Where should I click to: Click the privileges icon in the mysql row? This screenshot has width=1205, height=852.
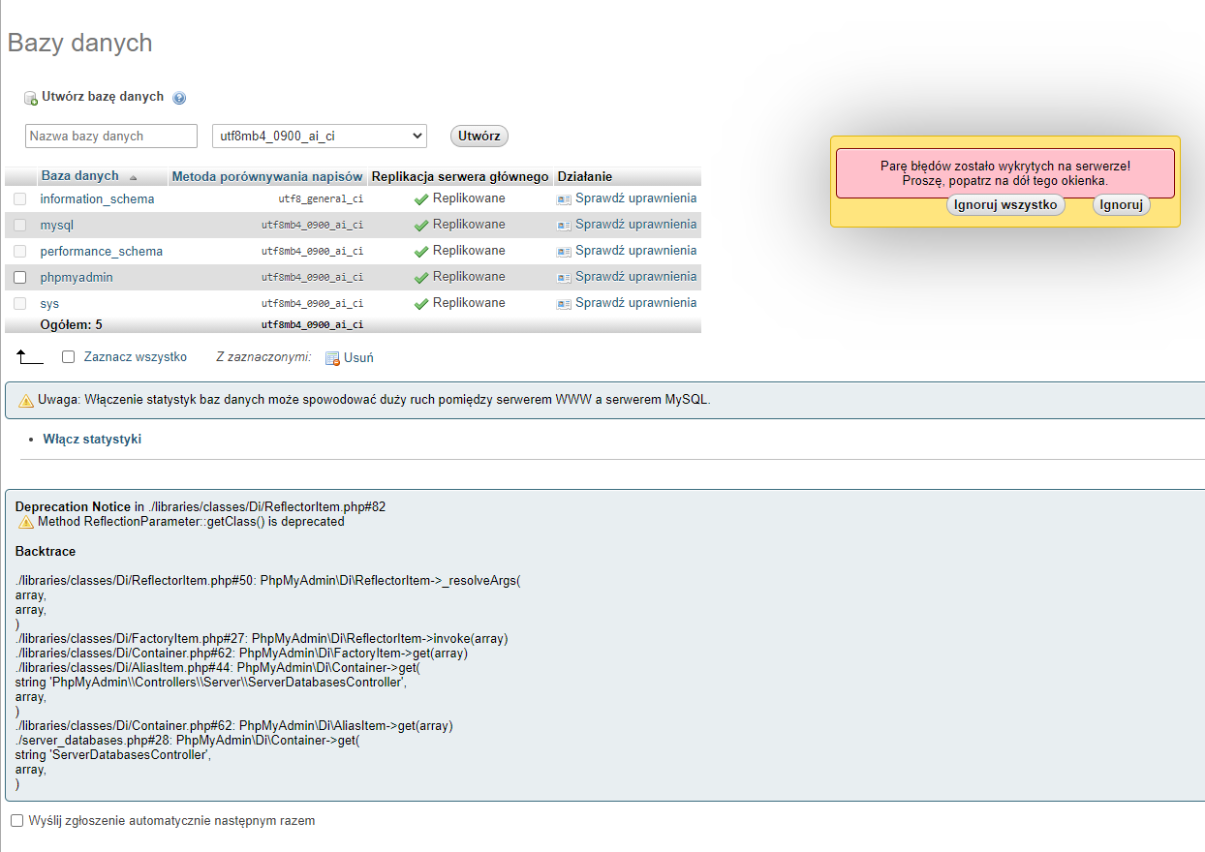click(x=564, y=225)
